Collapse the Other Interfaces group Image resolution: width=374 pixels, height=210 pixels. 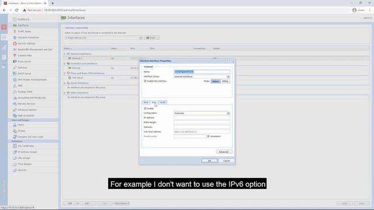65,93
